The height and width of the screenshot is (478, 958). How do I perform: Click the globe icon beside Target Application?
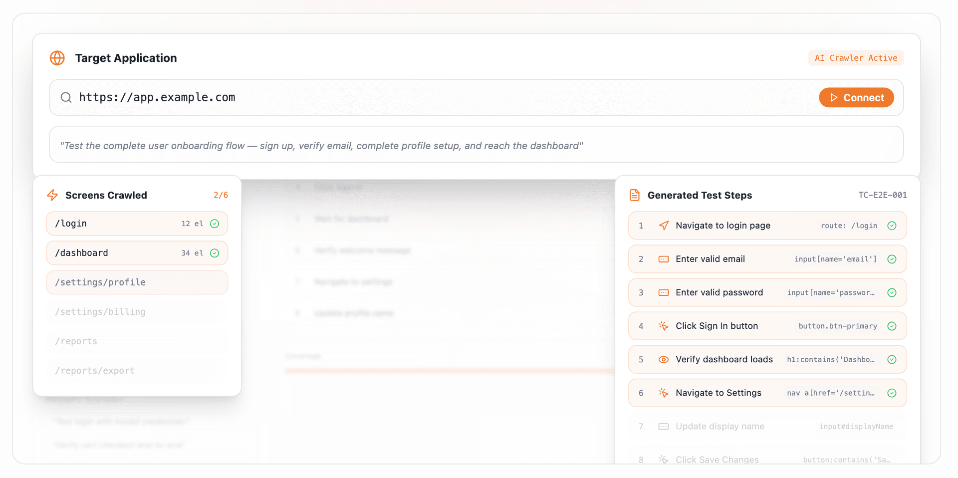pos(57,58)
